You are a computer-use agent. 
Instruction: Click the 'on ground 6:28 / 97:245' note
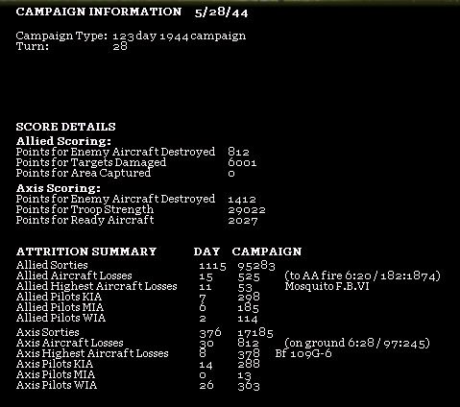357,343
